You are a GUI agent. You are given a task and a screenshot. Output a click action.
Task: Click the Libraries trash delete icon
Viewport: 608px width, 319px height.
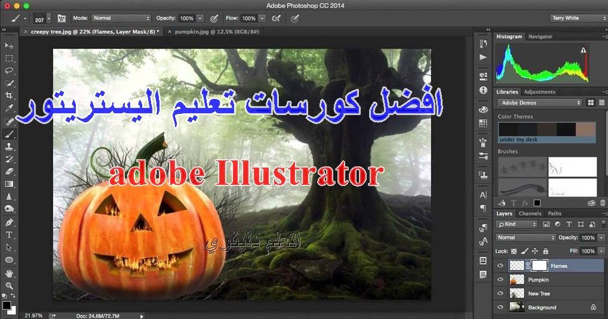click(x=603, y=203)
